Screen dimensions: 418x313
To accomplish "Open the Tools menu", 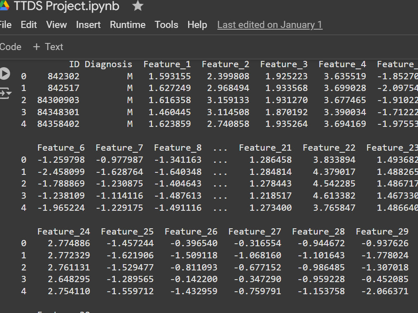I will coord(166,25).
